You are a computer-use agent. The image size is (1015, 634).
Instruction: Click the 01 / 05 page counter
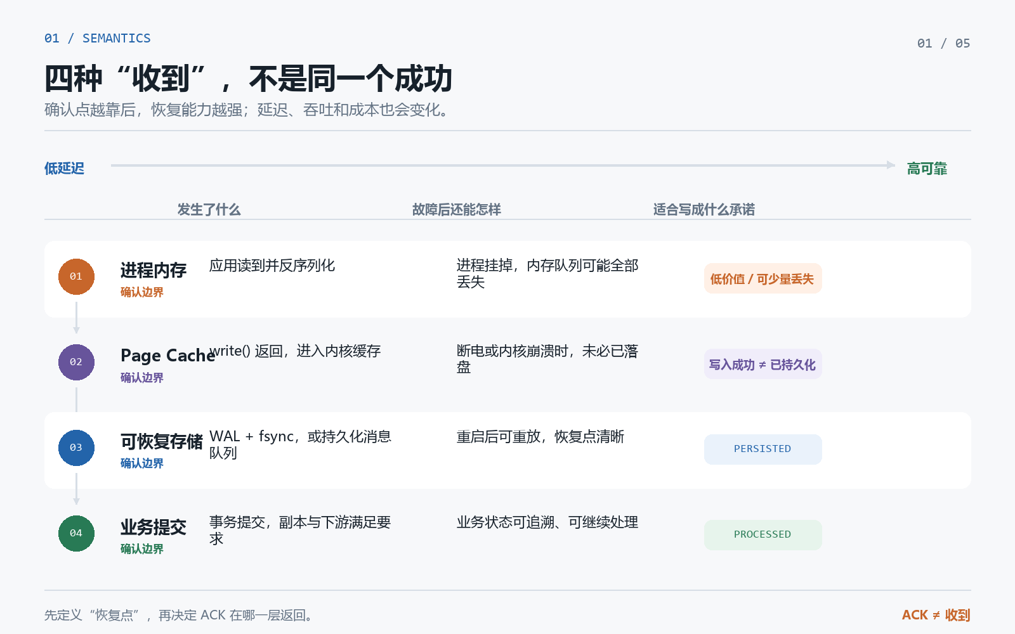944,43
